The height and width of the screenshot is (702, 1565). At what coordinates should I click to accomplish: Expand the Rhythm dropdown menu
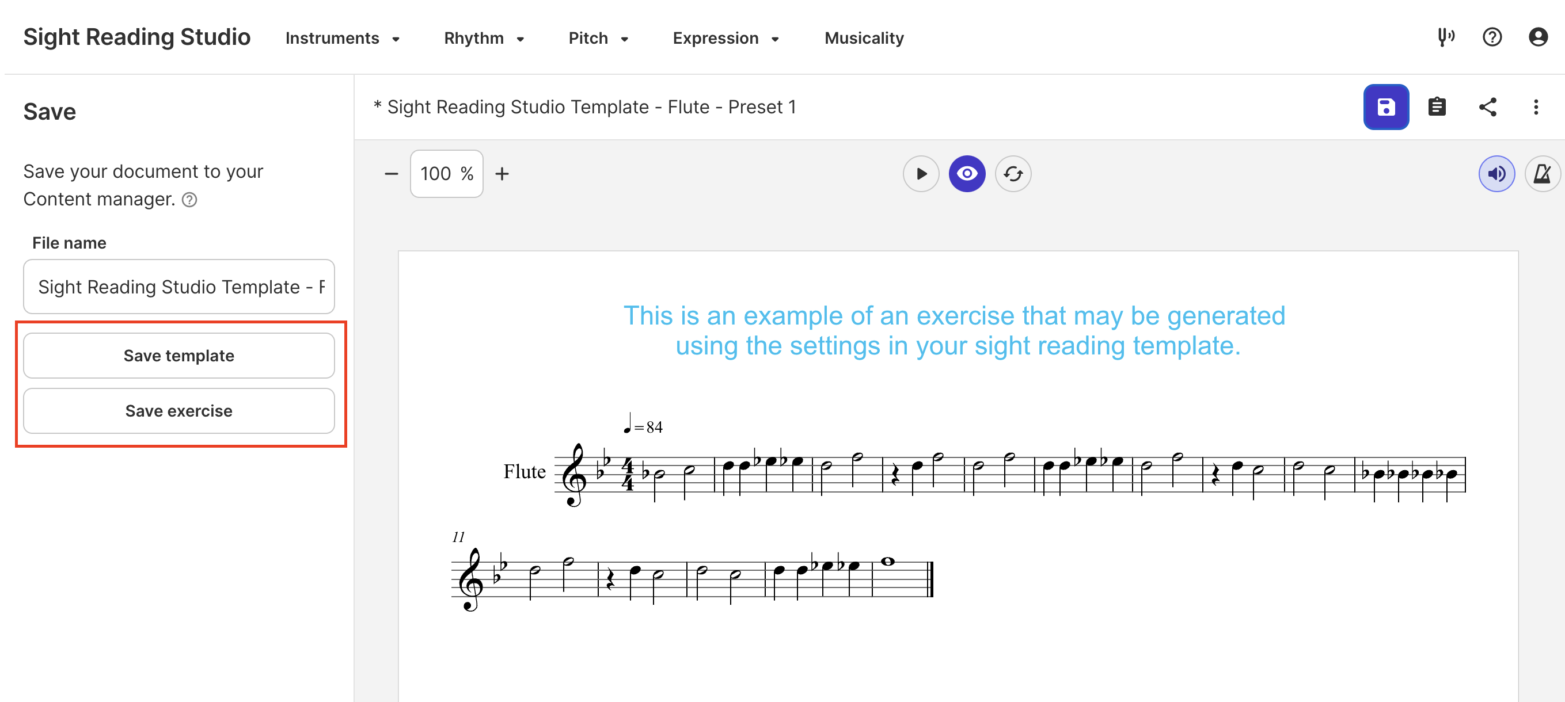(484, 38)
